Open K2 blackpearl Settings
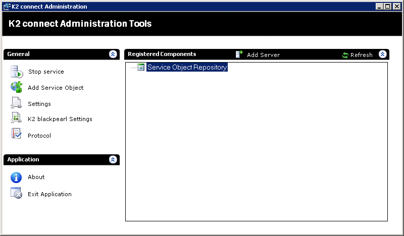Screen dimensions: 404x236 click(x=60, y=119)
